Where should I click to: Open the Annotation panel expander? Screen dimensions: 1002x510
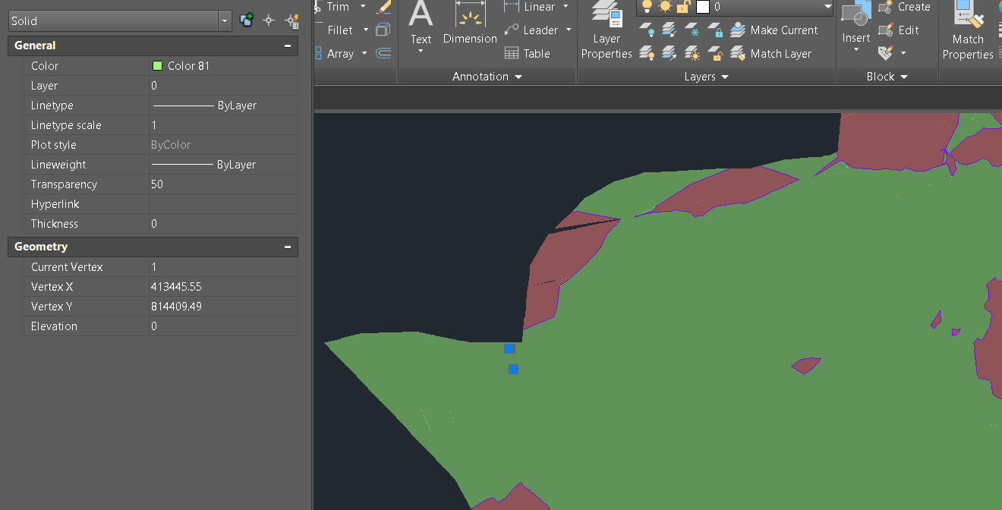[518, 76]
